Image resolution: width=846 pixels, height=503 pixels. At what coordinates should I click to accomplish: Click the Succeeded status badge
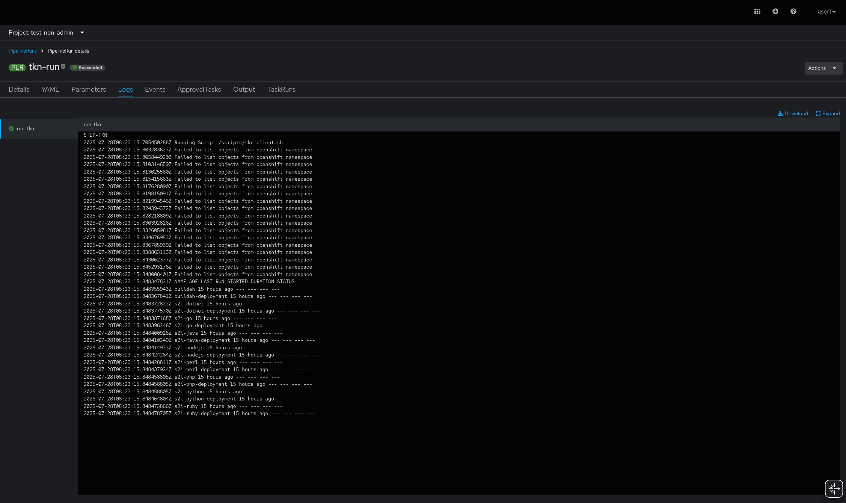(87, 68)
